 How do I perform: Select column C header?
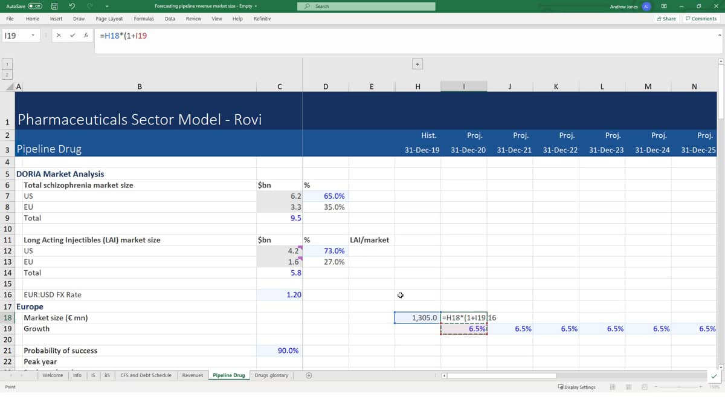(x=279, y=87)
